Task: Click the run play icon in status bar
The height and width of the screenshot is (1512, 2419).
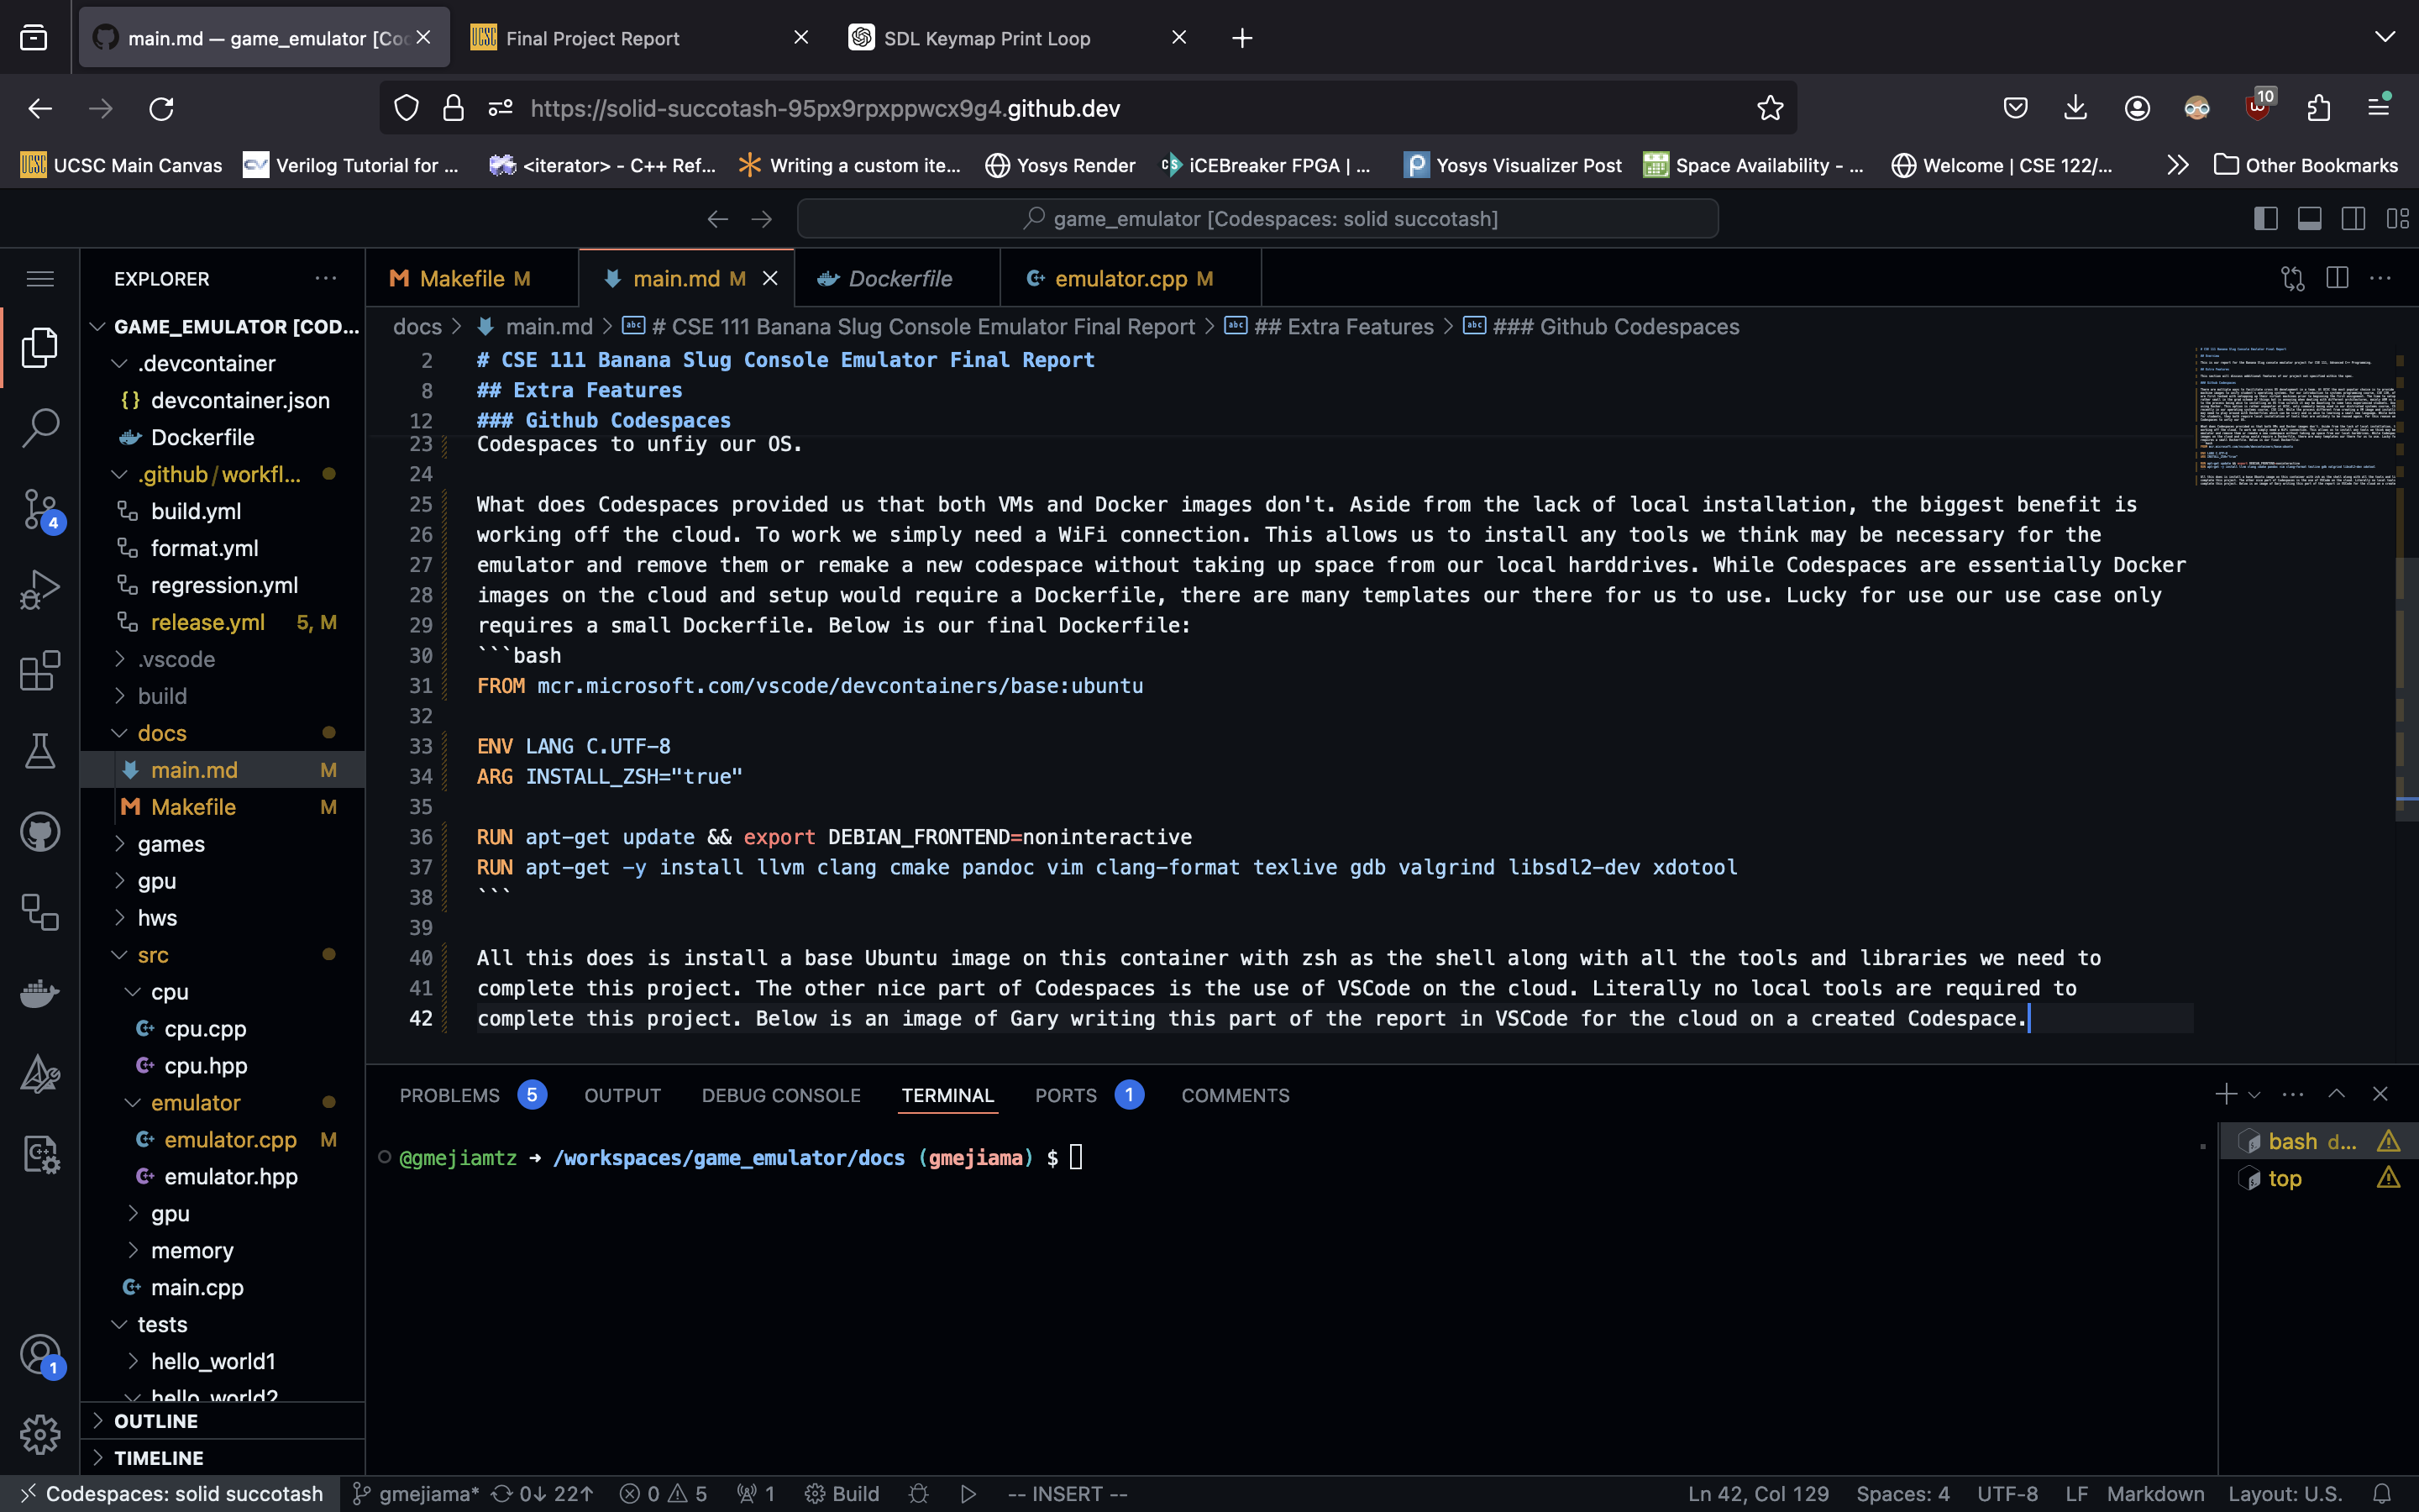Action: 968,1493
